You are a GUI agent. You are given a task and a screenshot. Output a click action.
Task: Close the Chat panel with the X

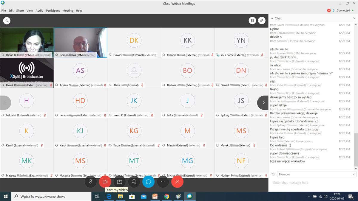354,18
